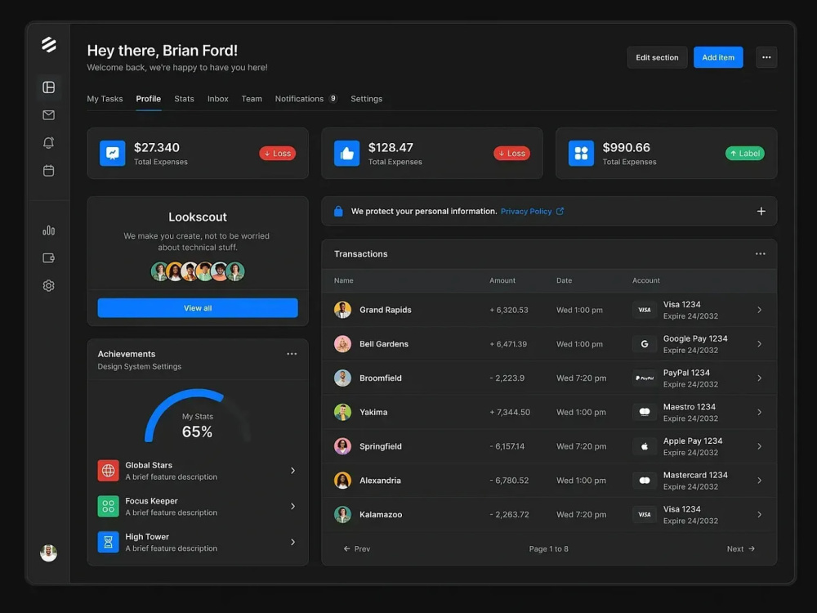This screenshot has height=613, width=817.
Task: Click the PayPal logo in Broomfield row
Action: (645, 378)
